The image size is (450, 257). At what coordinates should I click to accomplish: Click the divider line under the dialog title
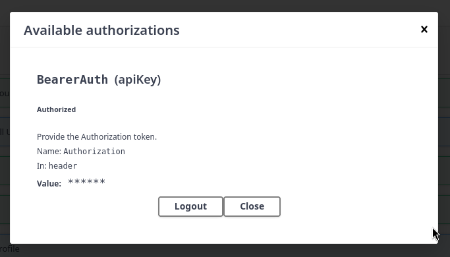tap(224, 47)
